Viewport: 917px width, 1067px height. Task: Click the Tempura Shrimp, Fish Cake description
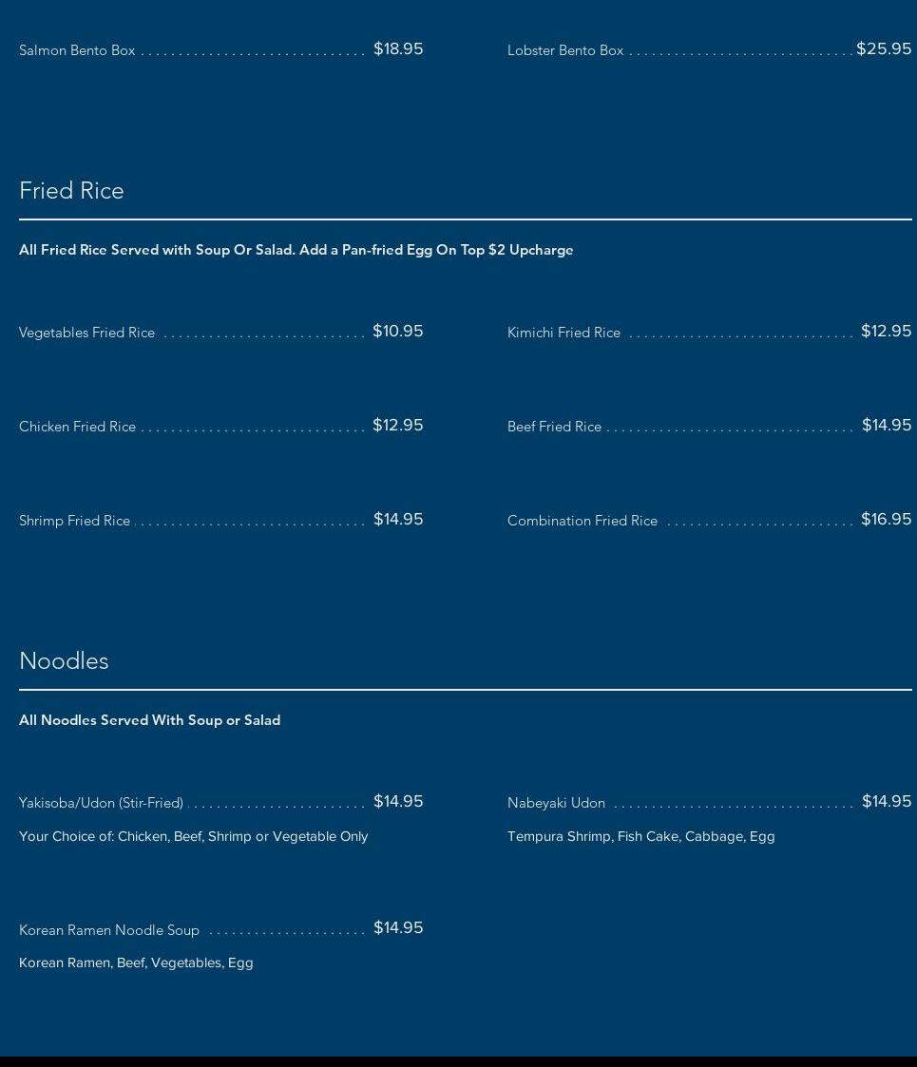[640, 836]
